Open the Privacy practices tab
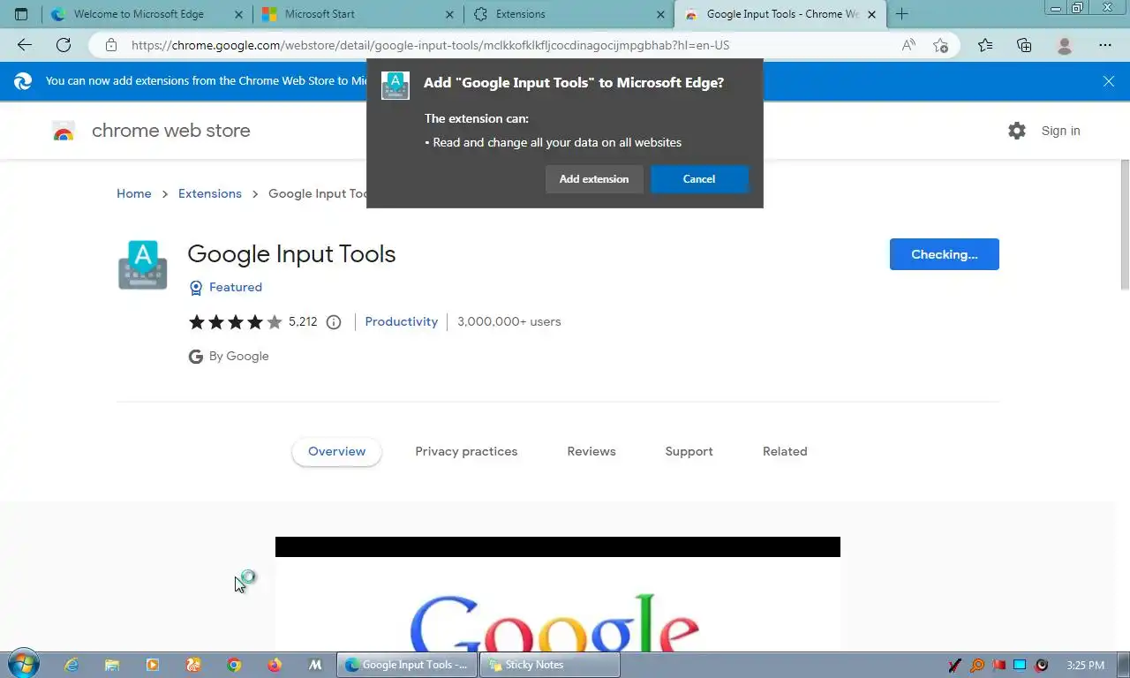The height and width of the screenshot is (678, 1130). click(x=466, y=451)
